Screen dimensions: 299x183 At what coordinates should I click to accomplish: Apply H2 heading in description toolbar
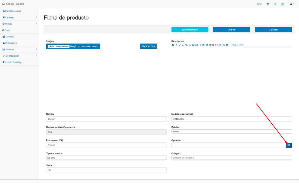tap(200, 45)
